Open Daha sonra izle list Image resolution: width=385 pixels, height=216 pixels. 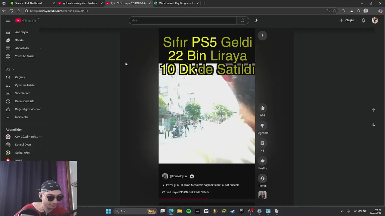[x=25, y=101]
